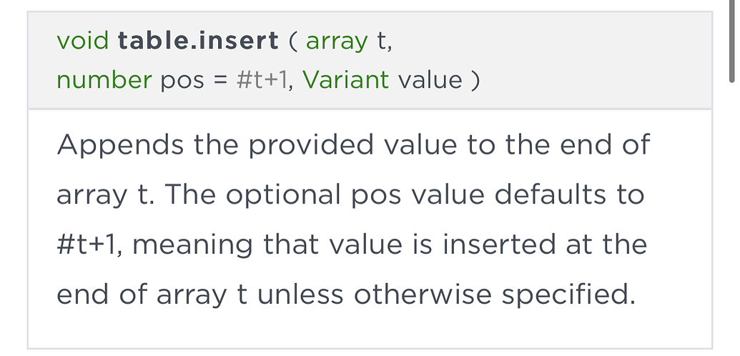This screenshot has height=356, width=740.
Task: Click "#t+1," at the start of the description line
Action: click(89, 244)
